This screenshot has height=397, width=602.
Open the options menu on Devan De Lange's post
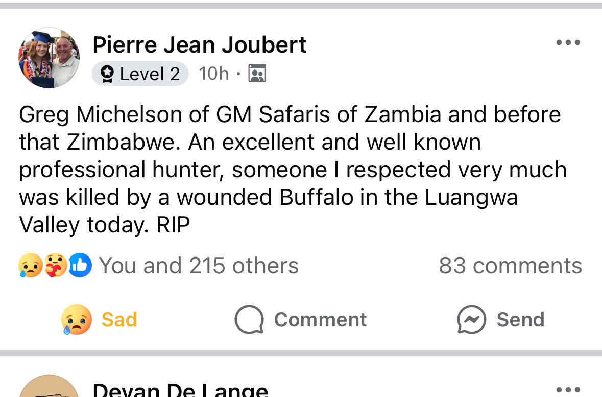568,390
